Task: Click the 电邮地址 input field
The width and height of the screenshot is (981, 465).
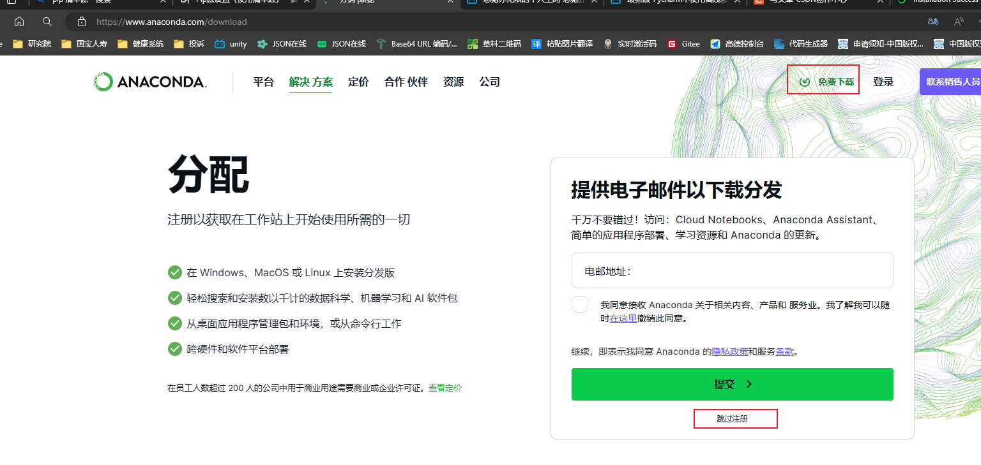Action: point(732,270)
